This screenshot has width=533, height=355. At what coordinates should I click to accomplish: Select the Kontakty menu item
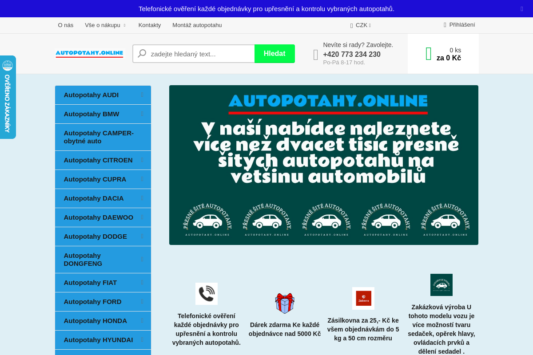(x=150, y=25)
